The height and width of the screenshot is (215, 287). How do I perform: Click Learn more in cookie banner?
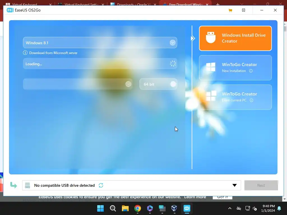(x=195, y=197)
